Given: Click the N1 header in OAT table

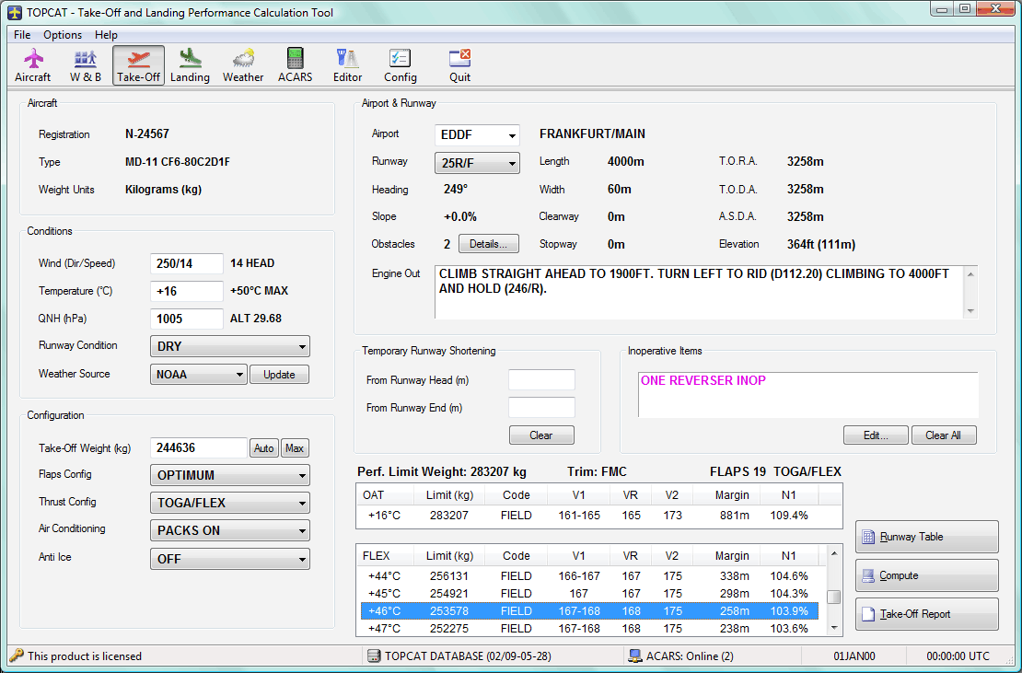Looking at the screenshot, I should [789, 495].
